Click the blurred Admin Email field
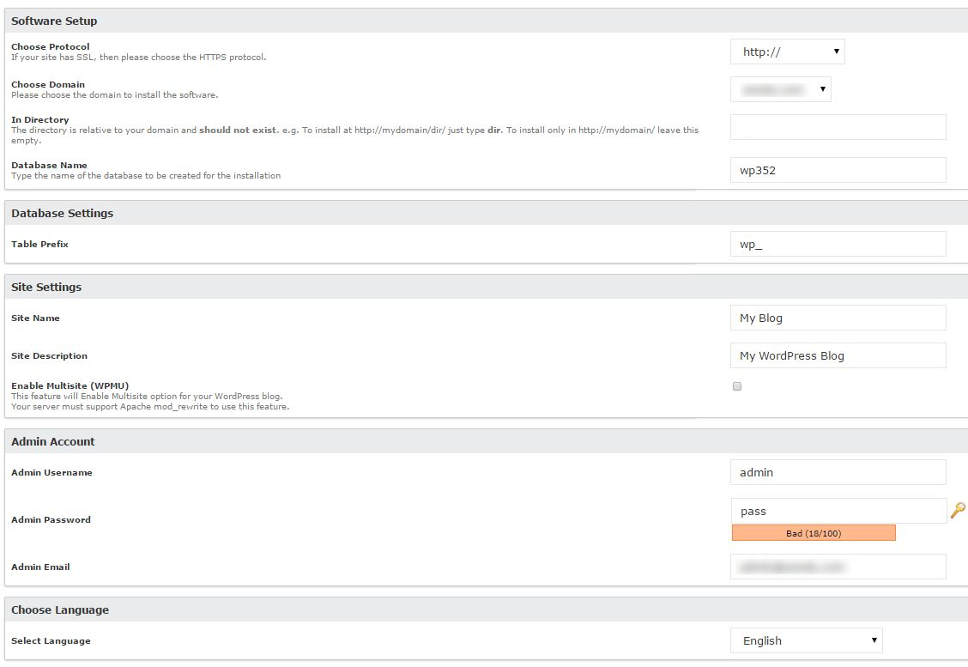The width and height of the screenshot is (968, 667). pyautogui.click(x=838, y=567)
